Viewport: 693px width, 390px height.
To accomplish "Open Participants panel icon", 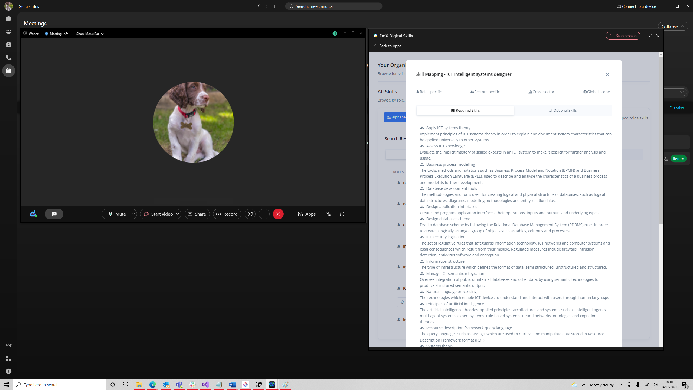I will pos(328,214).
